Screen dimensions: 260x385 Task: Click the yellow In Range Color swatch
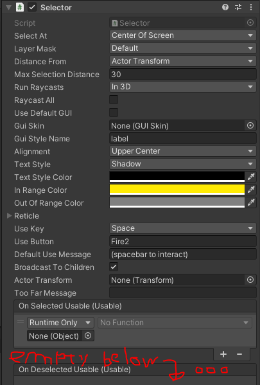click(x=177, y=190)
